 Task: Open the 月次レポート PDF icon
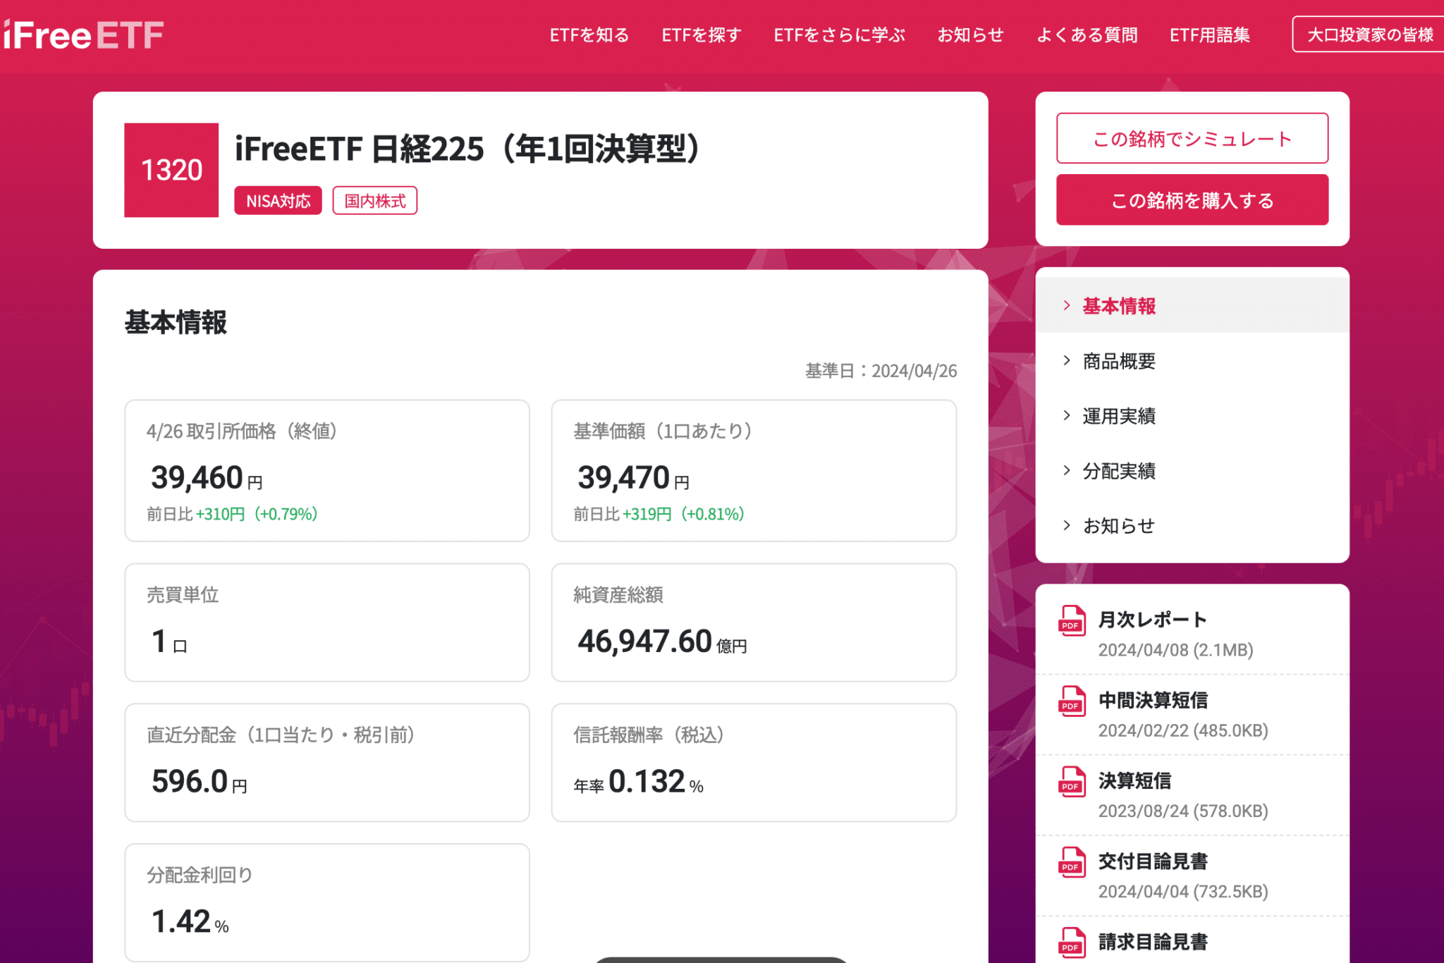(1072, 620)
